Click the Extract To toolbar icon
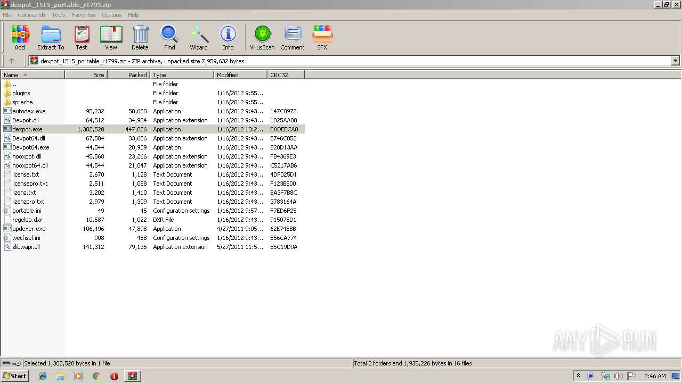This screenshot has width=682, height=383. tap(51, 37)
